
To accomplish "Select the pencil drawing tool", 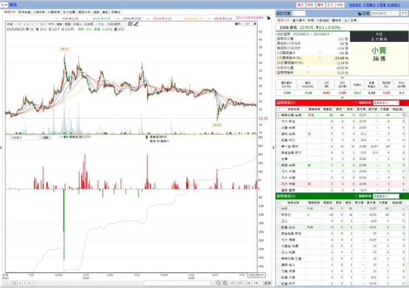I will pyautogui.click(x=136, y=24).
